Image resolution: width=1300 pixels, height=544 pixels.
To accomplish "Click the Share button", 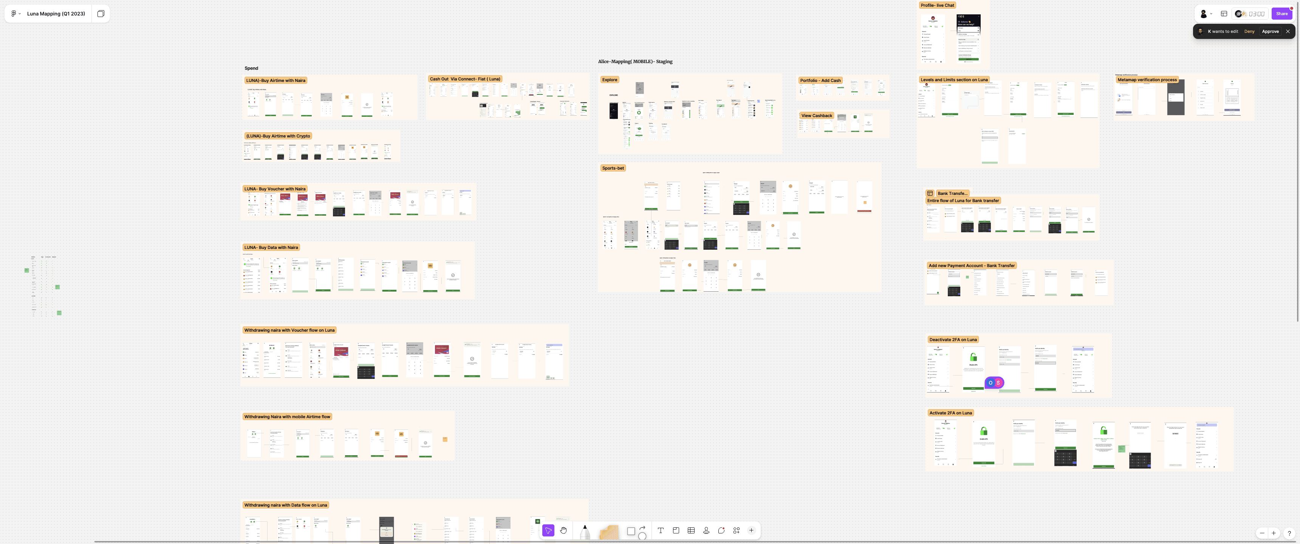I will click(x=1281, y=14).
